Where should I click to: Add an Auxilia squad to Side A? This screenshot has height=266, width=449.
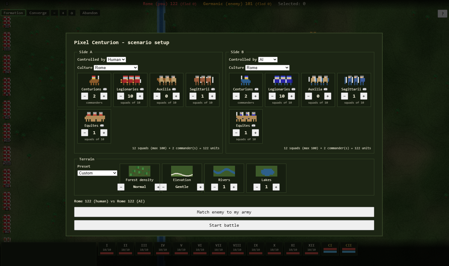[x=176, y=96]
